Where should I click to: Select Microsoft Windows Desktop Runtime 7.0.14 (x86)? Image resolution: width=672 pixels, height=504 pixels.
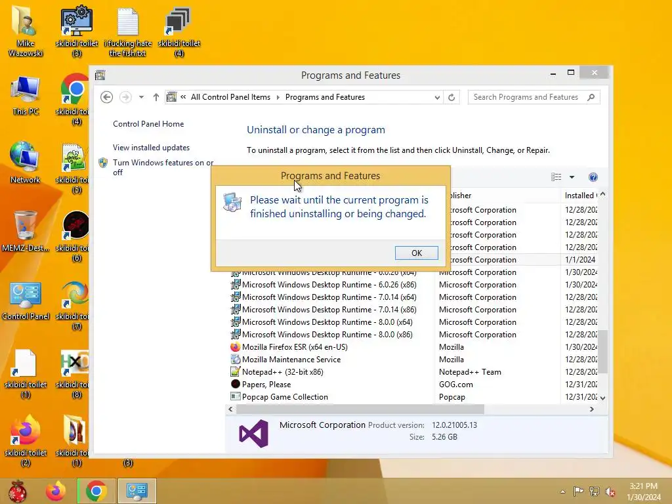coord(329,310)
